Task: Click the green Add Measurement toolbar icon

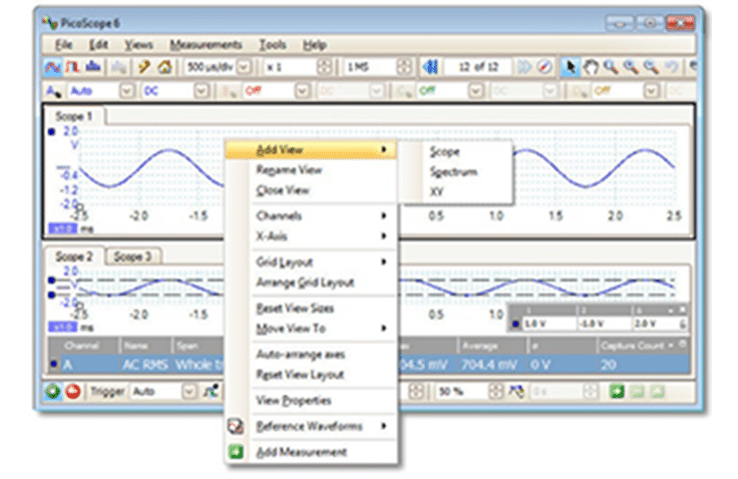Action: pyautogui.click(x=616, y=391)
